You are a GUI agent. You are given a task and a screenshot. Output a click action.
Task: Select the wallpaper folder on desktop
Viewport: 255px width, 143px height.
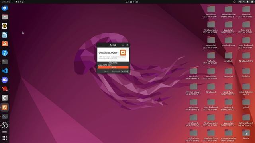[x=193, y=104]
